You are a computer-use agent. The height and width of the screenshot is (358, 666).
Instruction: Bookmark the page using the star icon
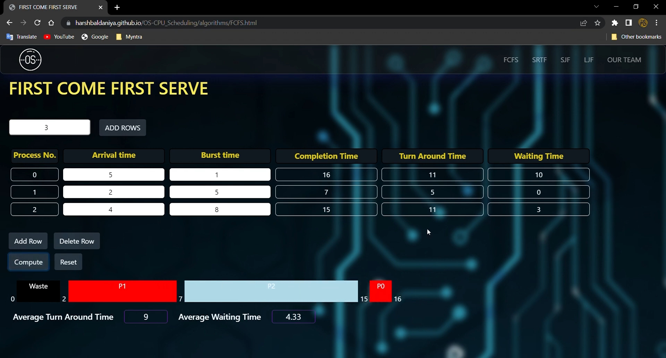pyautogui.click(x=598, y=23)
